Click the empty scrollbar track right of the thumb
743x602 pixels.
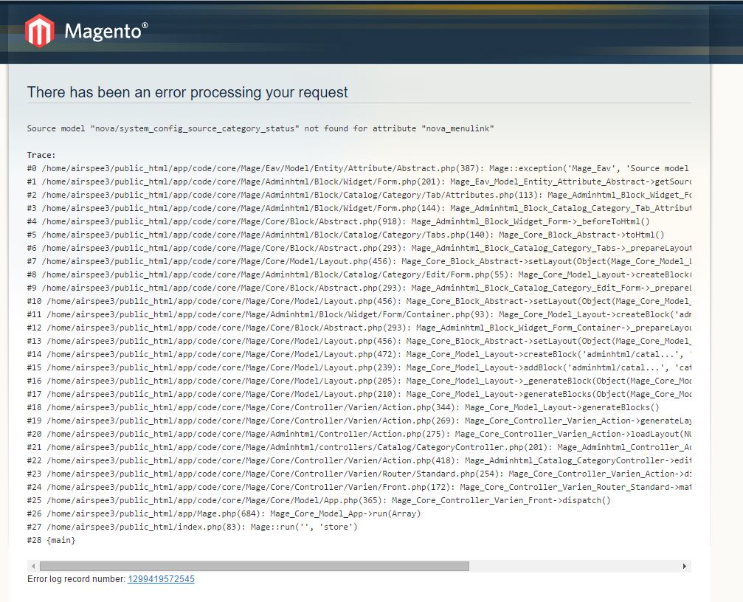click(576, 567)
